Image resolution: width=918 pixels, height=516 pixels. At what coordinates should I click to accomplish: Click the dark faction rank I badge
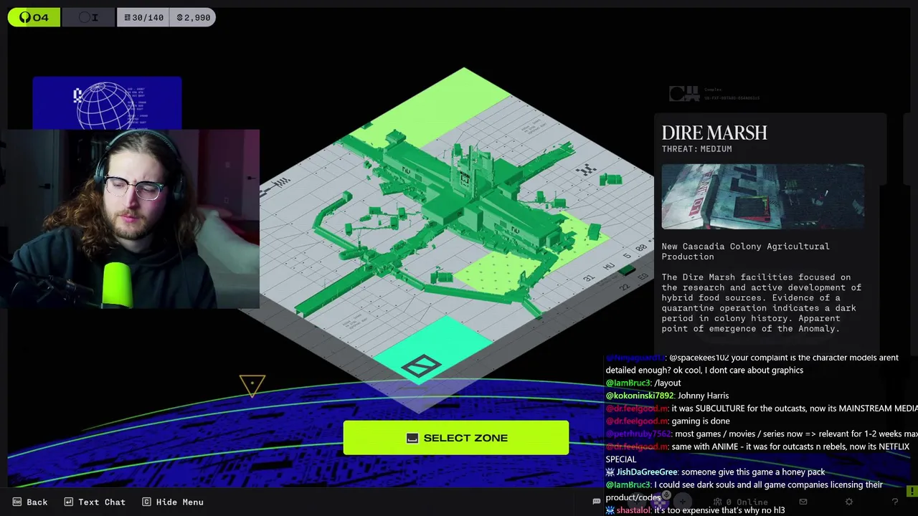[x=88, y=17]
